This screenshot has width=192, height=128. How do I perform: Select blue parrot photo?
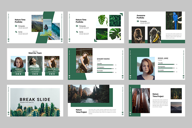pyautogui.click(x=174, y=20)
